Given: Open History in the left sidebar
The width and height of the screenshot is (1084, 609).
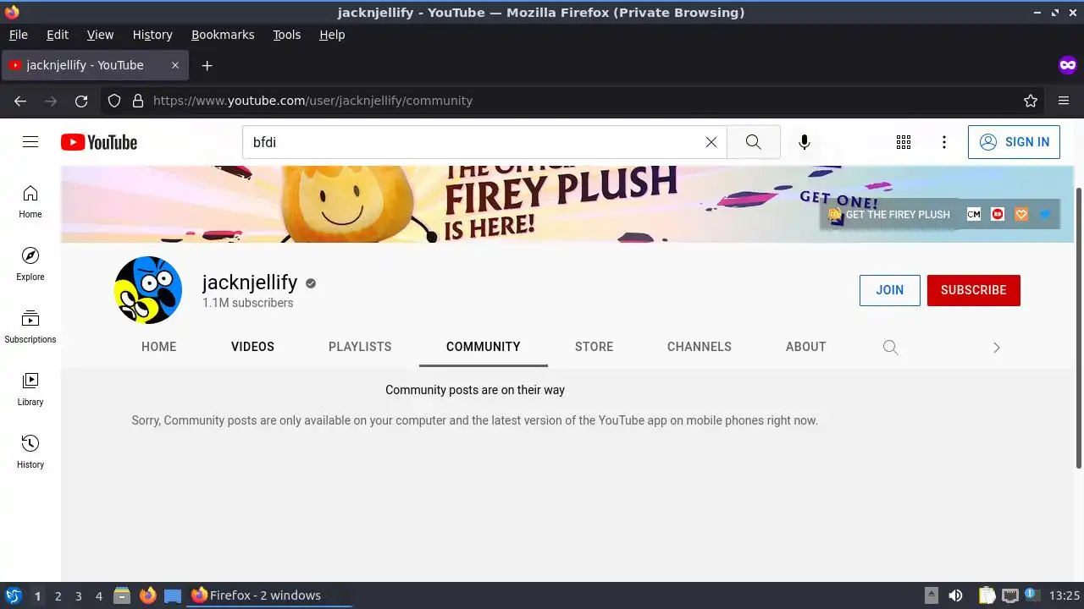Looking at the screenshot, I should 30,452.
